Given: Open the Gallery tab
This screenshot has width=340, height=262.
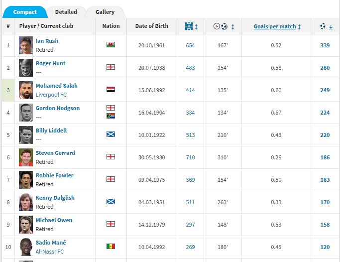Looking at the screenshot, I should coord(105,12).
